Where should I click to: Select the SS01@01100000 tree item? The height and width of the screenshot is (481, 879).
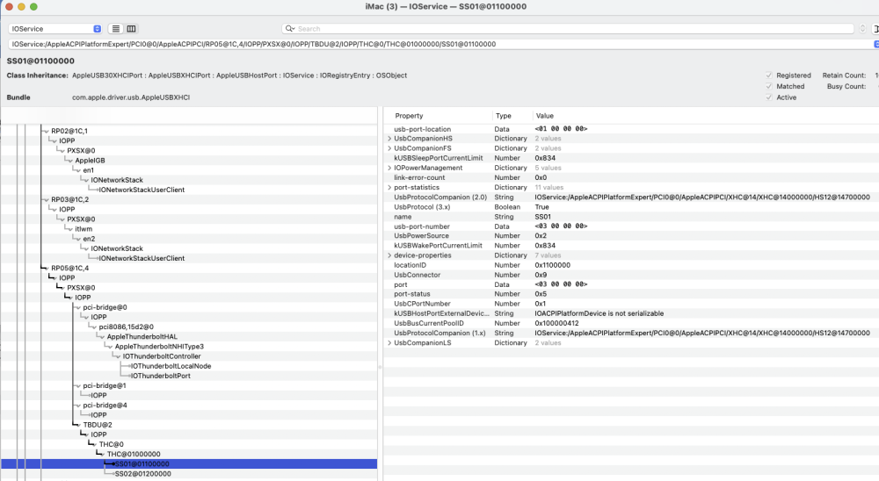(x=142, y=464)
